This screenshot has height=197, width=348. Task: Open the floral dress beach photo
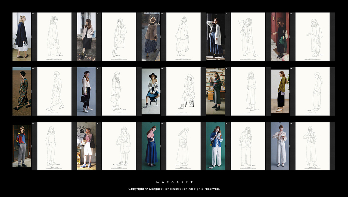(x=22, y=91)
